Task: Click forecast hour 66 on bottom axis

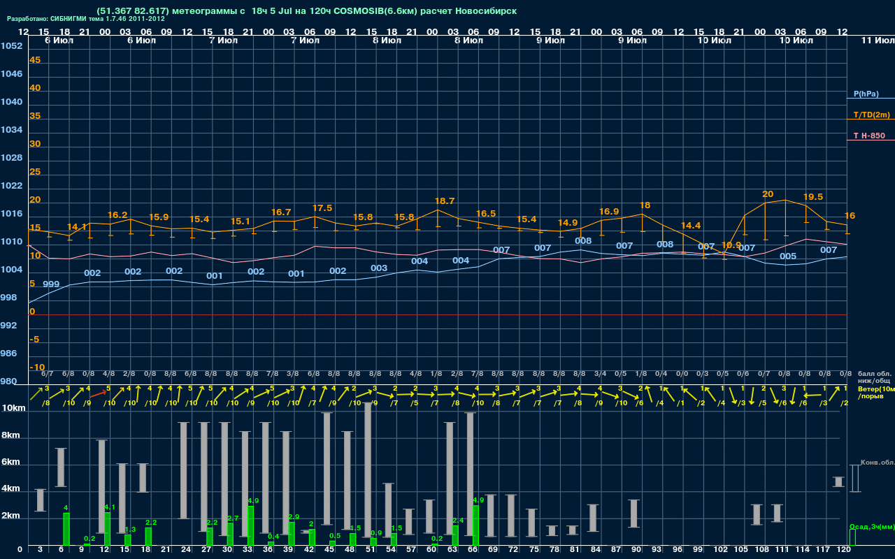Action: [473, 551]
